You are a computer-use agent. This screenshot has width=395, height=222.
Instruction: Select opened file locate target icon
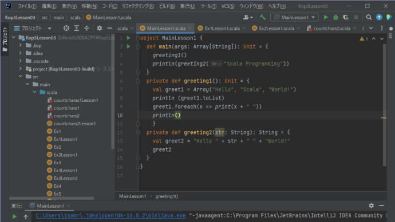(66, 28)
